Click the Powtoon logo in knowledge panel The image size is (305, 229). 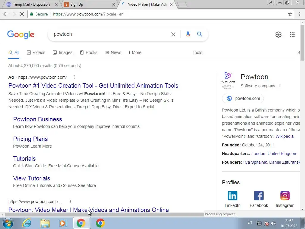pos(228,81)
